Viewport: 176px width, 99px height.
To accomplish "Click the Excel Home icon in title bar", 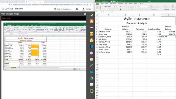I will pos(111,1).
